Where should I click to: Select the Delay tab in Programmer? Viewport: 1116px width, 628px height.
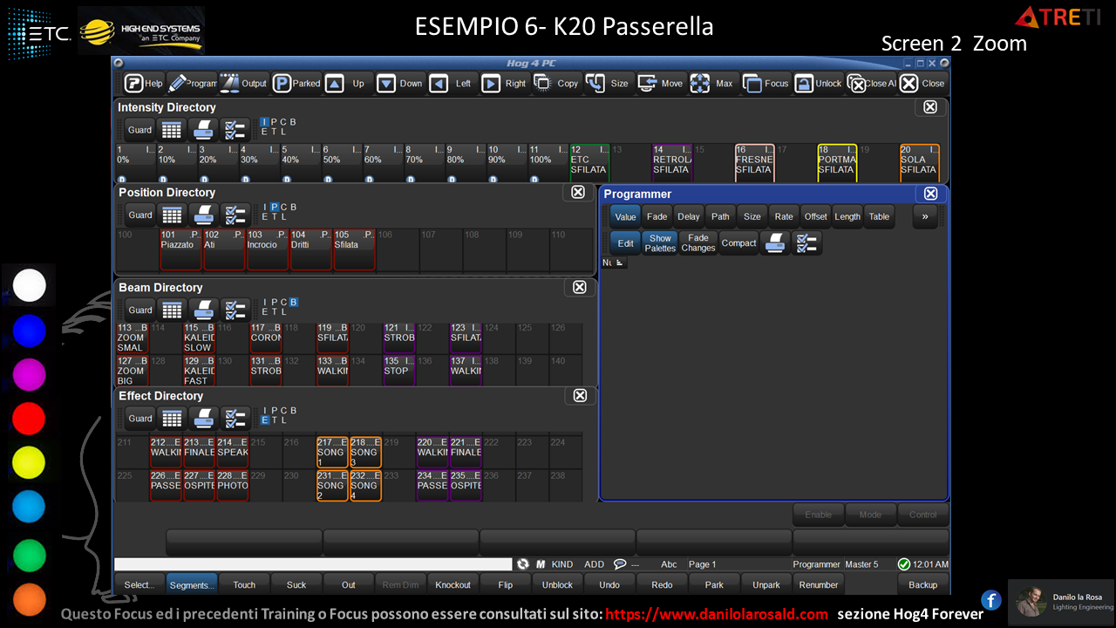click(x=689, y=216)
